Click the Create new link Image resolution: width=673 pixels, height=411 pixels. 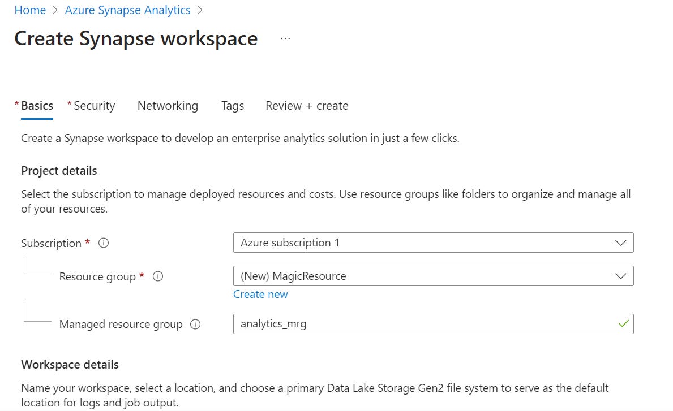260,294
